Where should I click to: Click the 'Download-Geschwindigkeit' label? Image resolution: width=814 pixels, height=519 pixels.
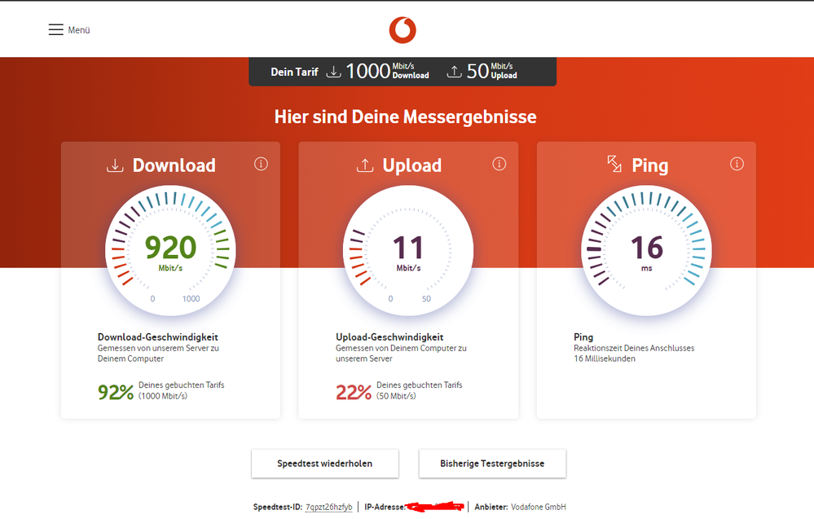158,336
